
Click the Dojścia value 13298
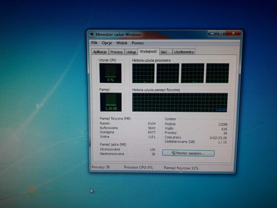223,125
